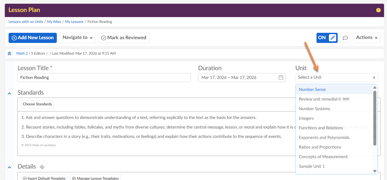This screenshot has width=387, height=180.
Task: Collapse the Details section chevron
Action: coord(9,167)
